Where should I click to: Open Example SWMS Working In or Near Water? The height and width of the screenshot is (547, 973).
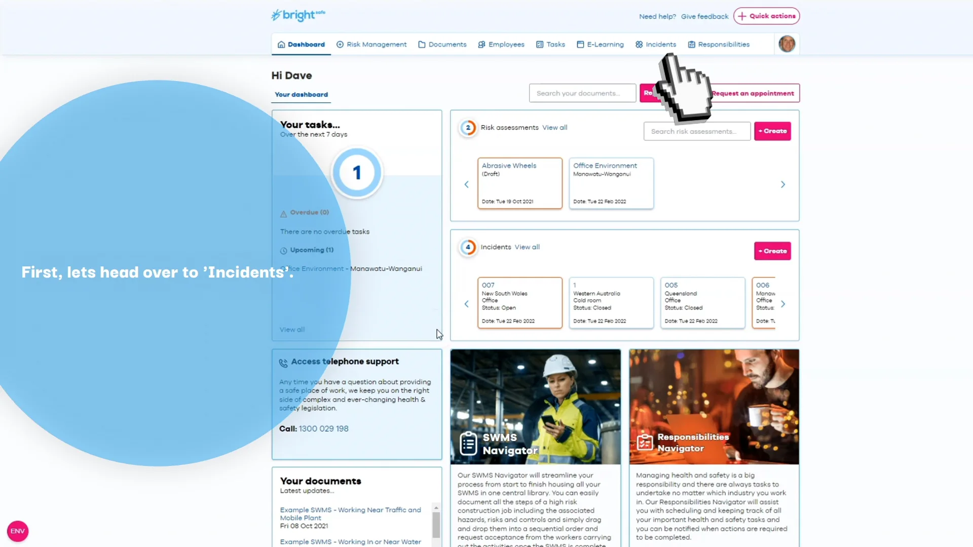[x=351, y=542]
